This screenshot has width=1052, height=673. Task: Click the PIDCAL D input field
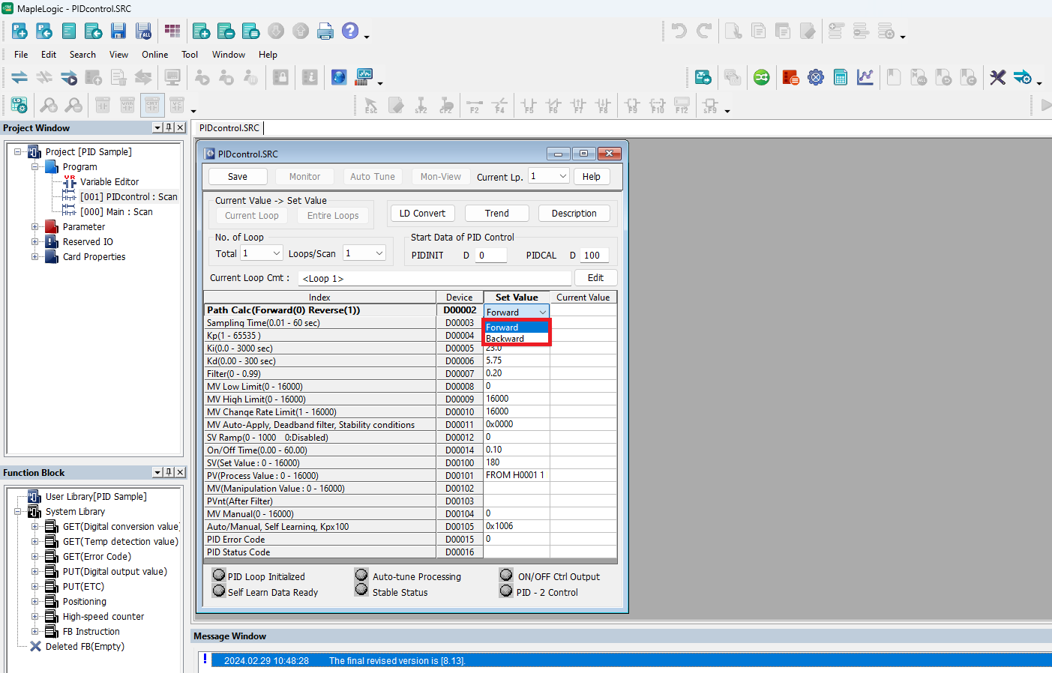point(595,256)
